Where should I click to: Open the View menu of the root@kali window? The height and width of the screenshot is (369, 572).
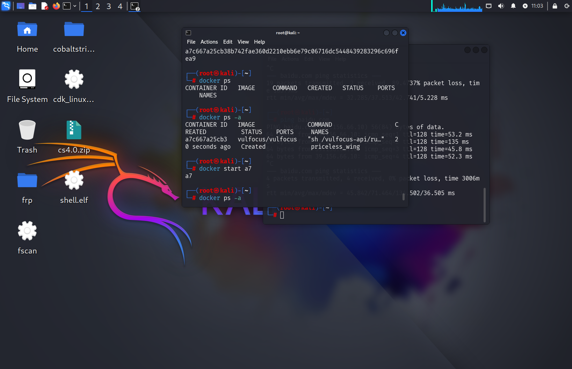point(243,42)
